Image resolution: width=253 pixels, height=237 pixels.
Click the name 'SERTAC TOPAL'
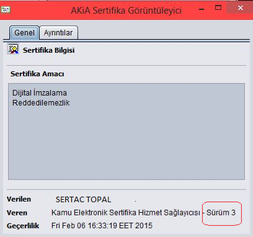coord(83,200)
